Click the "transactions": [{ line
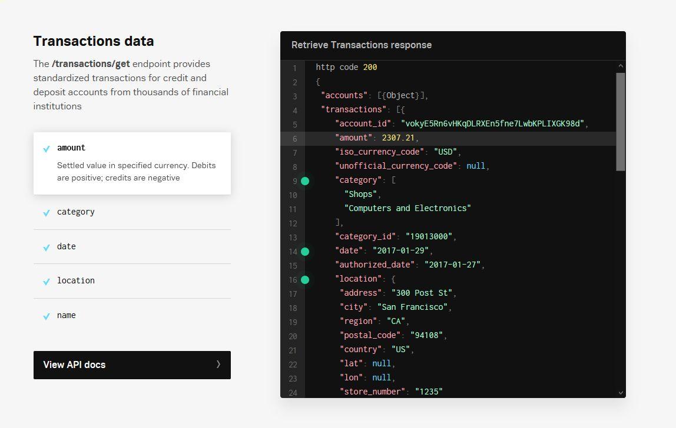 pos(363,110)
